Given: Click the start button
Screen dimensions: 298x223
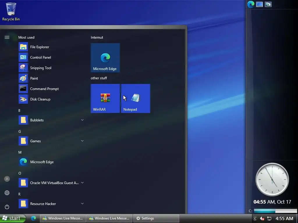Looking at the screenshot, I should pos(13,218).
